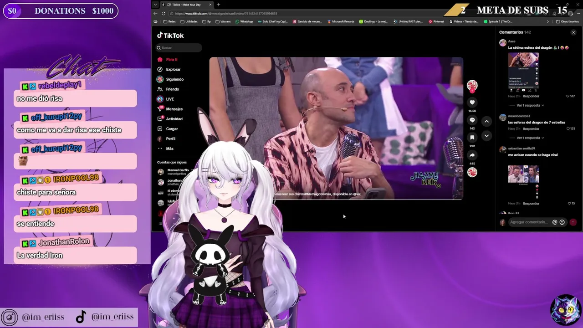Click the spinning sound disc icon
Image resolution: width=583 pixels, height=328 pixels.
pos(472,172)
